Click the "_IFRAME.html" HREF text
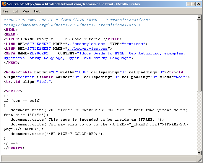The image size is (203, 163). coord(145,124)
